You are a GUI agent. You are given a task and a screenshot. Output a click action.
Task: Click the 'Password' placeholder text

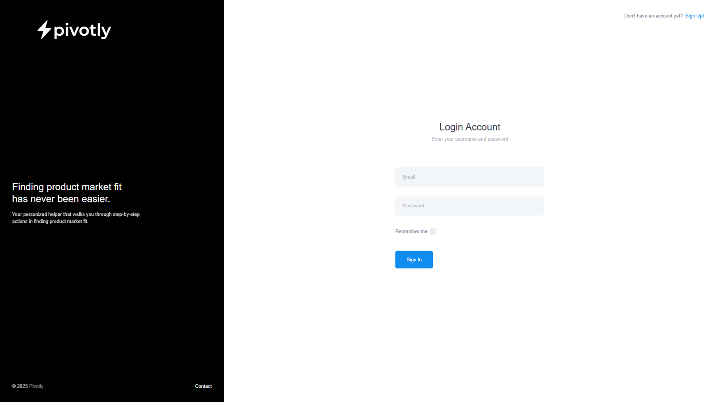[413, 205]
